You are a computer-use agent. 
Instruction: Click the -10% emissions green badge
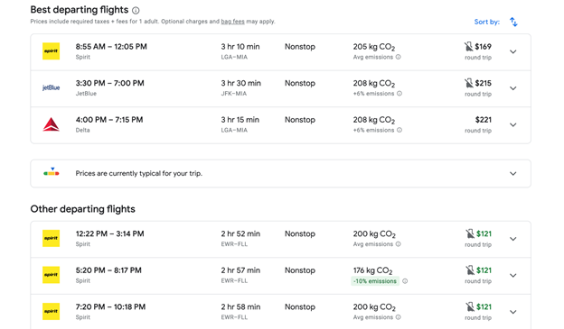click(x=375, y=281)
